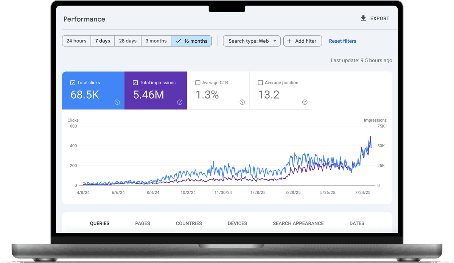Click the Export download icon
The image size is (454, 263).
tap(363, 19)
